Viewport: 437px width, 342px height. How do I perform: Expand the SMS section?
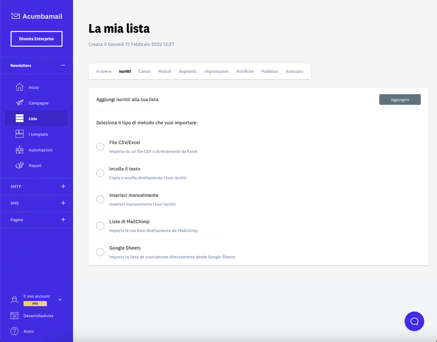point(63,203)
